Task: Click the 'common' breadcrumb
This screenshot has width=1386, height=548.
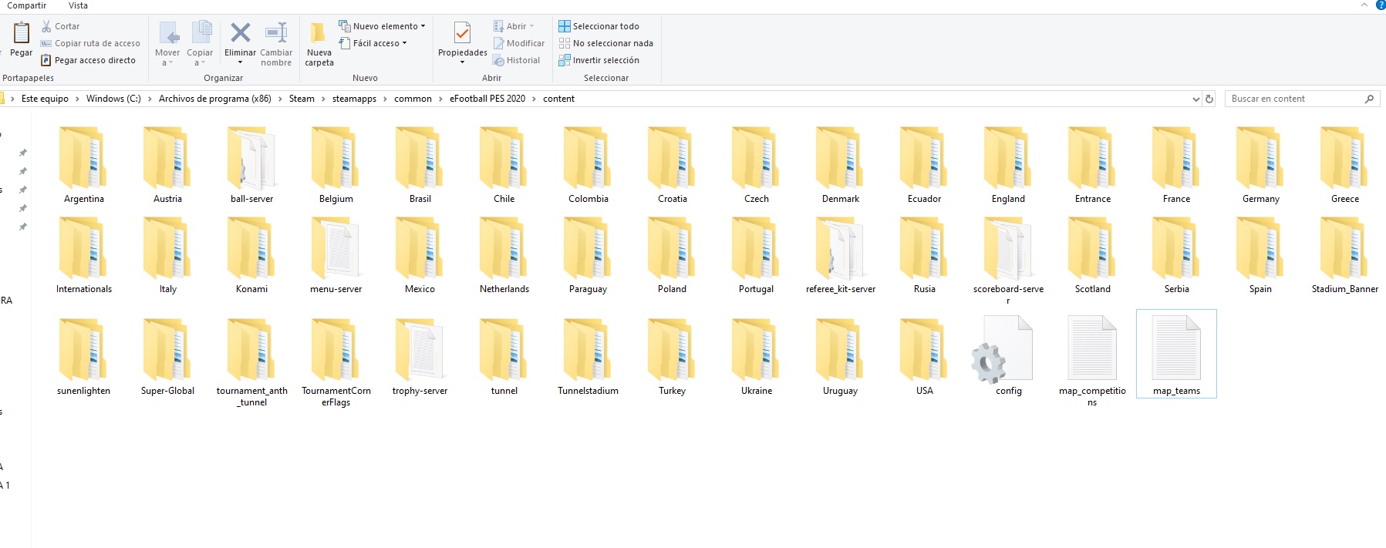Action: pos(413,99)
